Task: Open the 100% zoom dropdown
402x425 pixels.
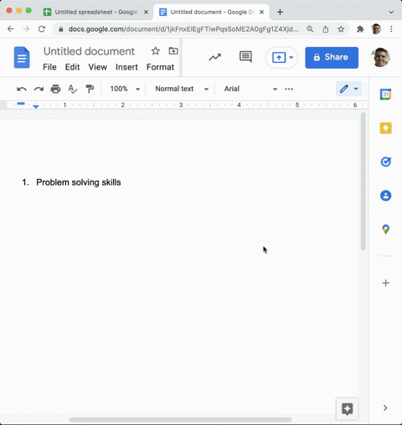Action: coord(125,89)
